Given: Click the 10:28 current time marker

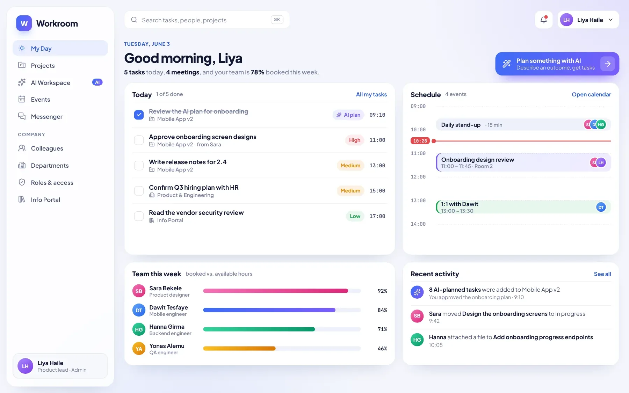Looking at the screenshot, I should click(420, 141).
